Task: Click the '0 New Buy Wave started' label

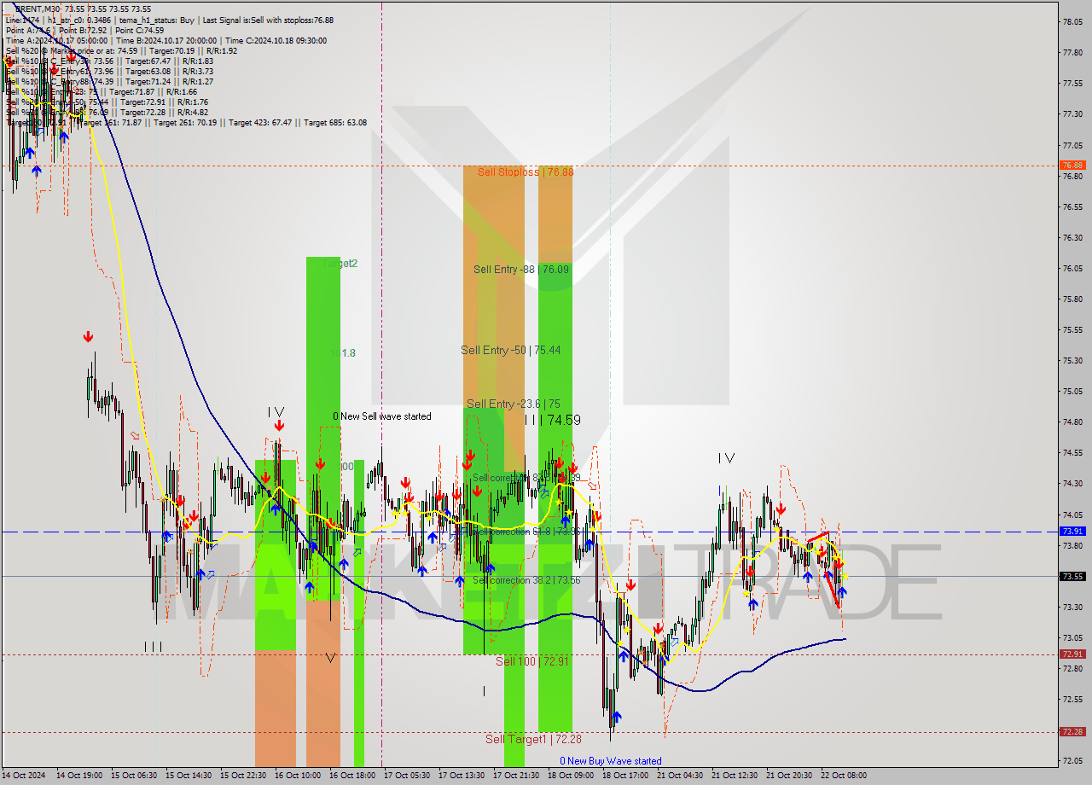Action: 610,761
